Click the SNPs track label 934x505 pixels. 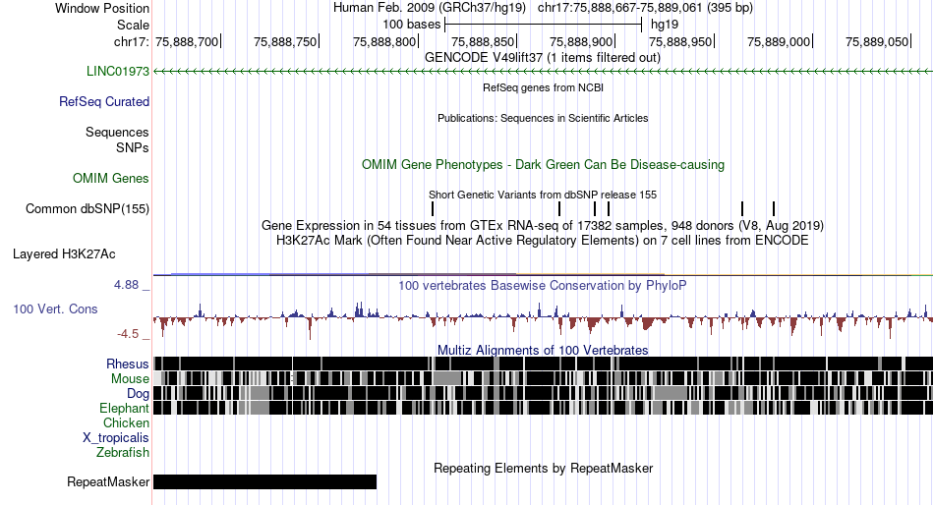click(x=133, y=147)
